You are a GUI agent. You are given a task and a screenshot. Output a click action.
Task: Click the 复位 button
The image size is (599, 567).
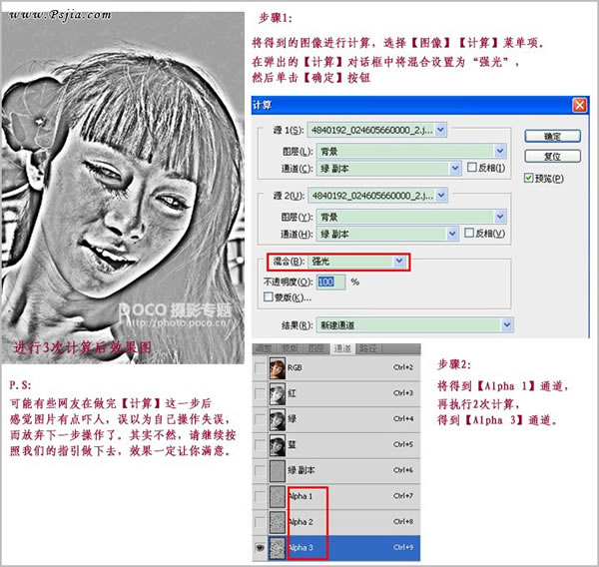click(552, 156)
